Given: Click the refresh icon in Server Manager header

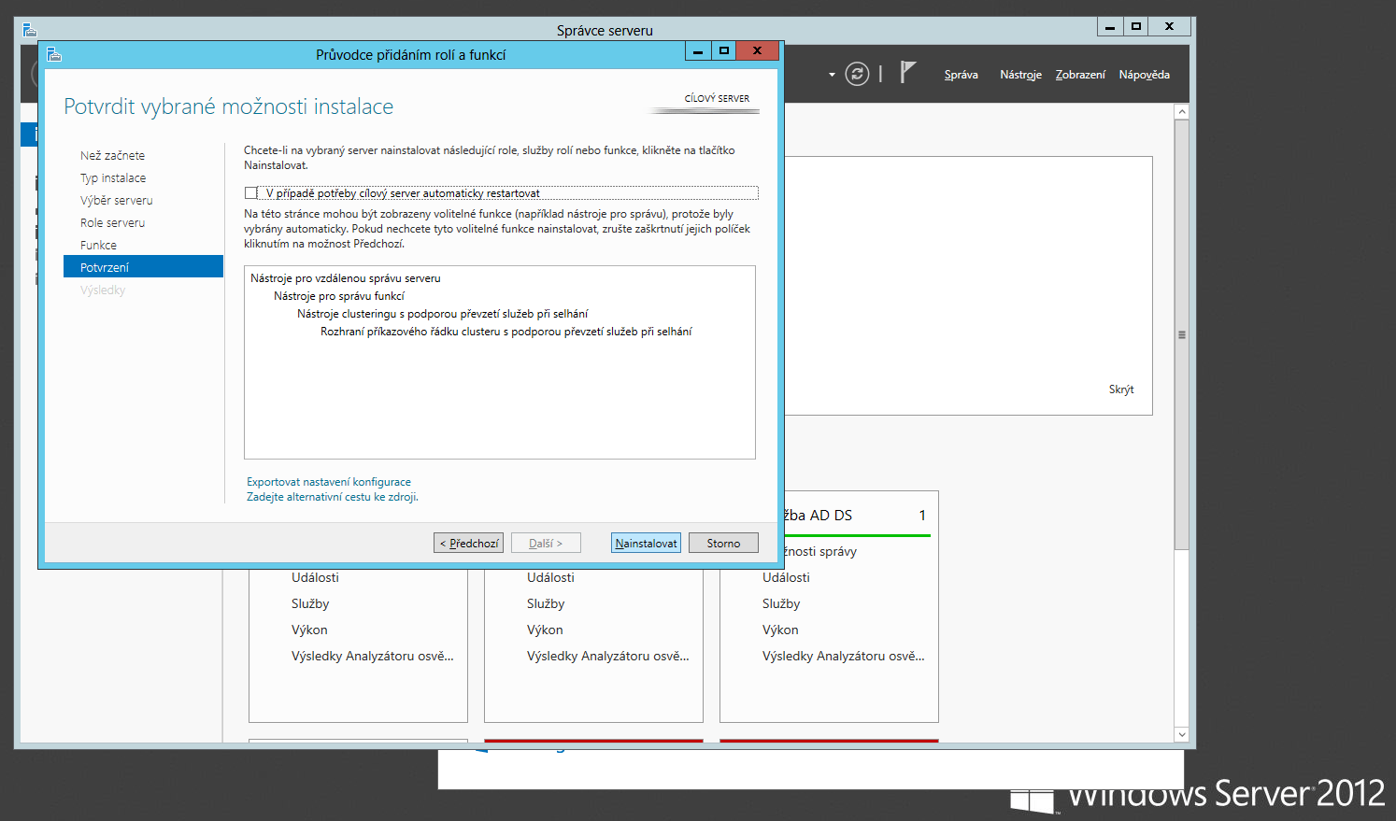Looking at the screenshot, I should pyautogui.click(x=857, y=74).
